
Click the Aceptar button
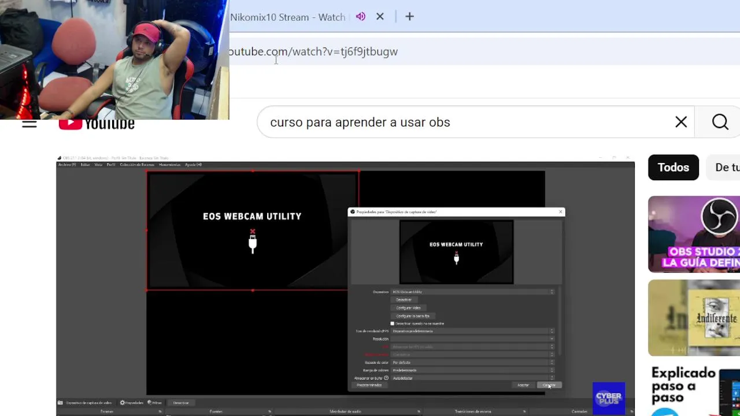point(523,385)
